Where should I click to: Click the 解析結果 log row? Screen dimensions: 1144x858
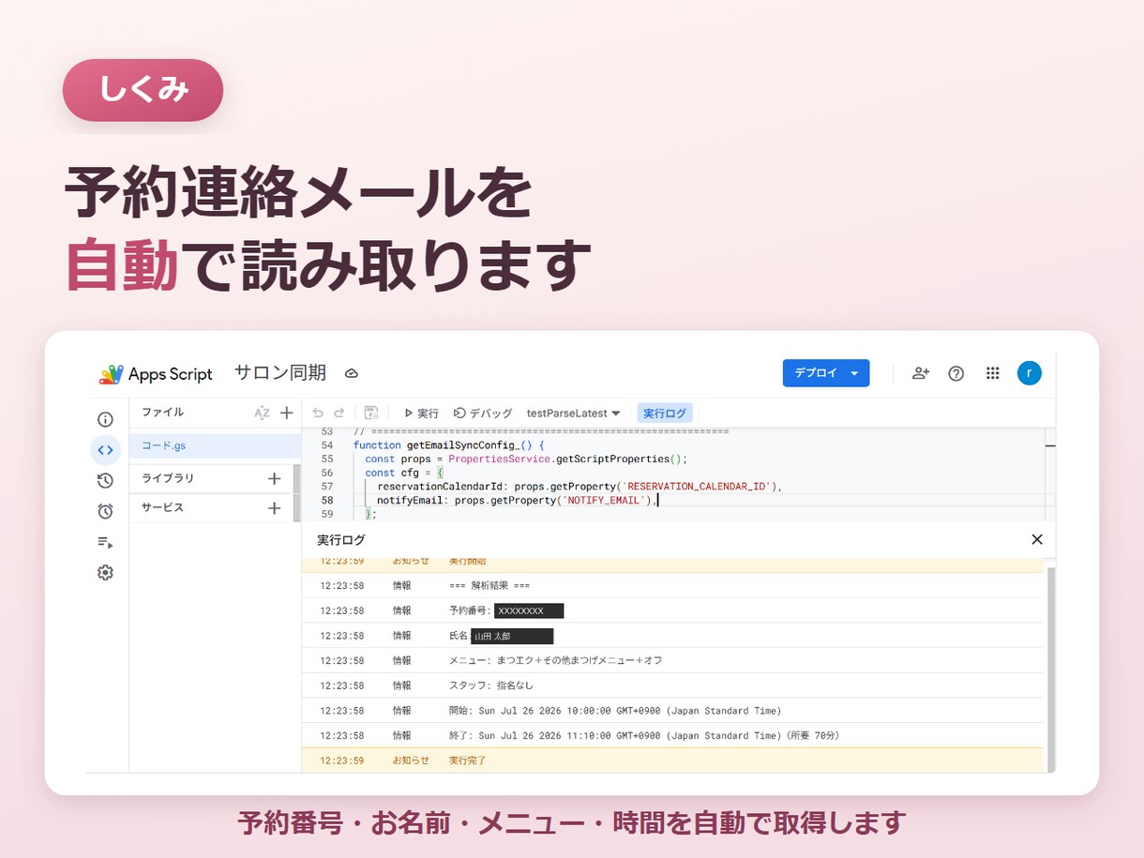pyautogui.click(x=672, y=585)
